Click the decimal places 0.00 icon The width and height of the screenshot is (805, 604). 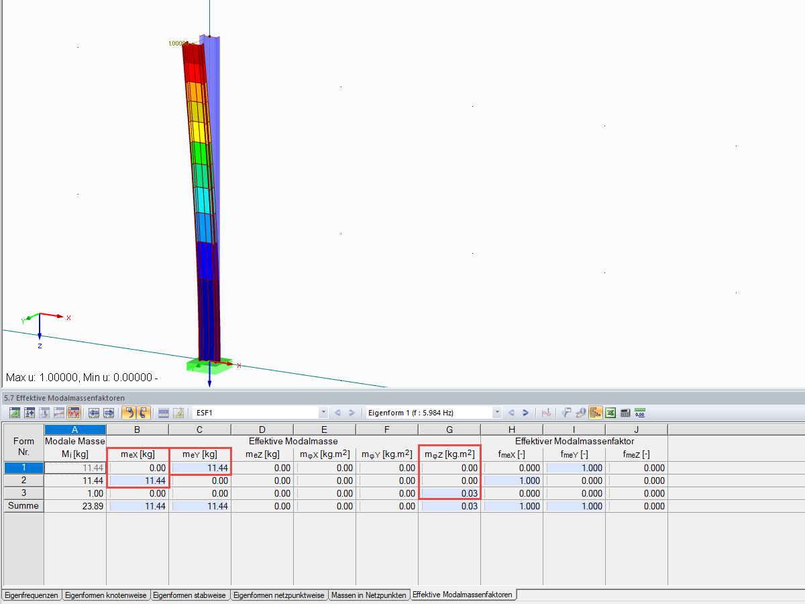(639, 412)
